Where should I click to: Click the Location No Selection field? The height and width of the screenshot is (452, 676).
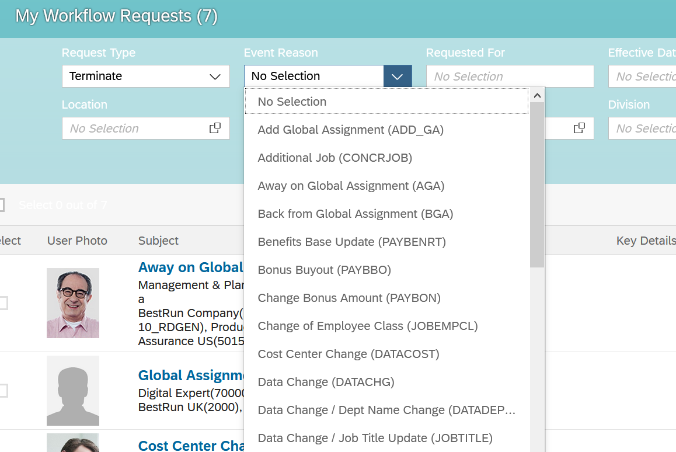point(146,128)
